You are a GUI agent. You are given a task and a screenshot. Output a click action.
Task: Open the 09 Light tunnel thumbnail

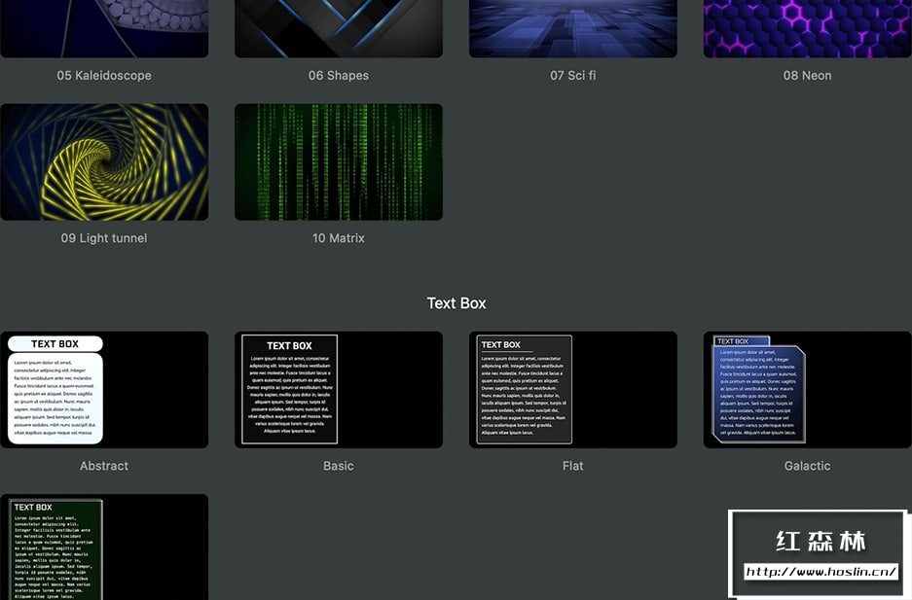pyautogui.click(x=104, y=162)
